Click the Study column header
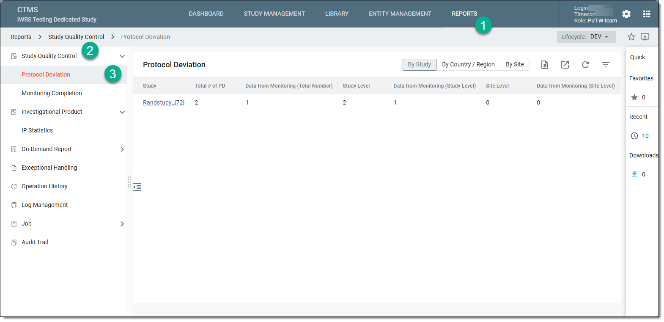Screen dimensions: 664x322 [150, 86]
